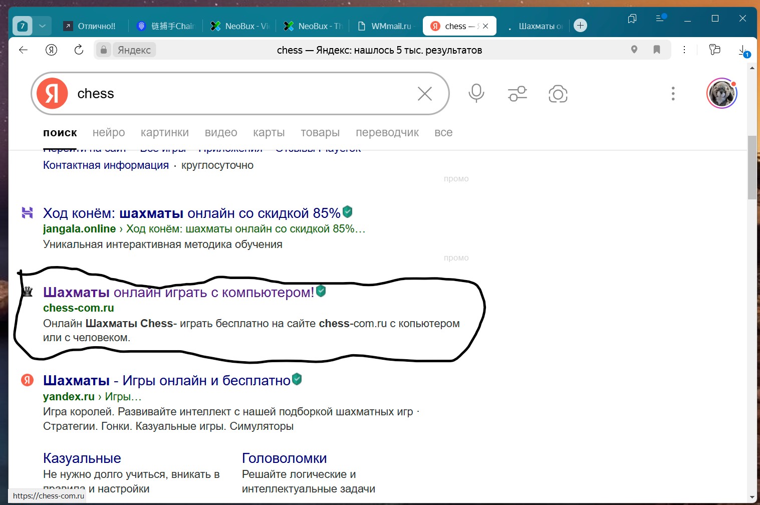The image size is (760, 505).
Task: Open the Казуальные sublink
Action: (x=82, y=458)
